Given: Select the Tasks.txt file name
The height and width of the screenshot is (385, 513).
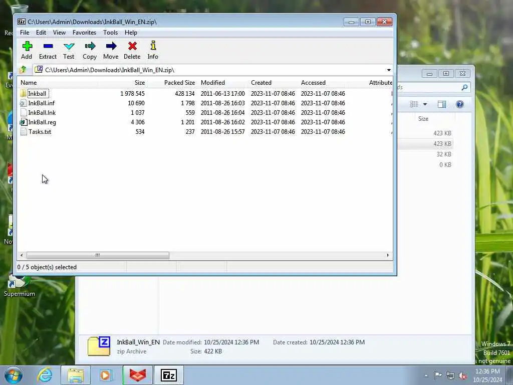Looking at the screenshot, I should click(40, 132).
